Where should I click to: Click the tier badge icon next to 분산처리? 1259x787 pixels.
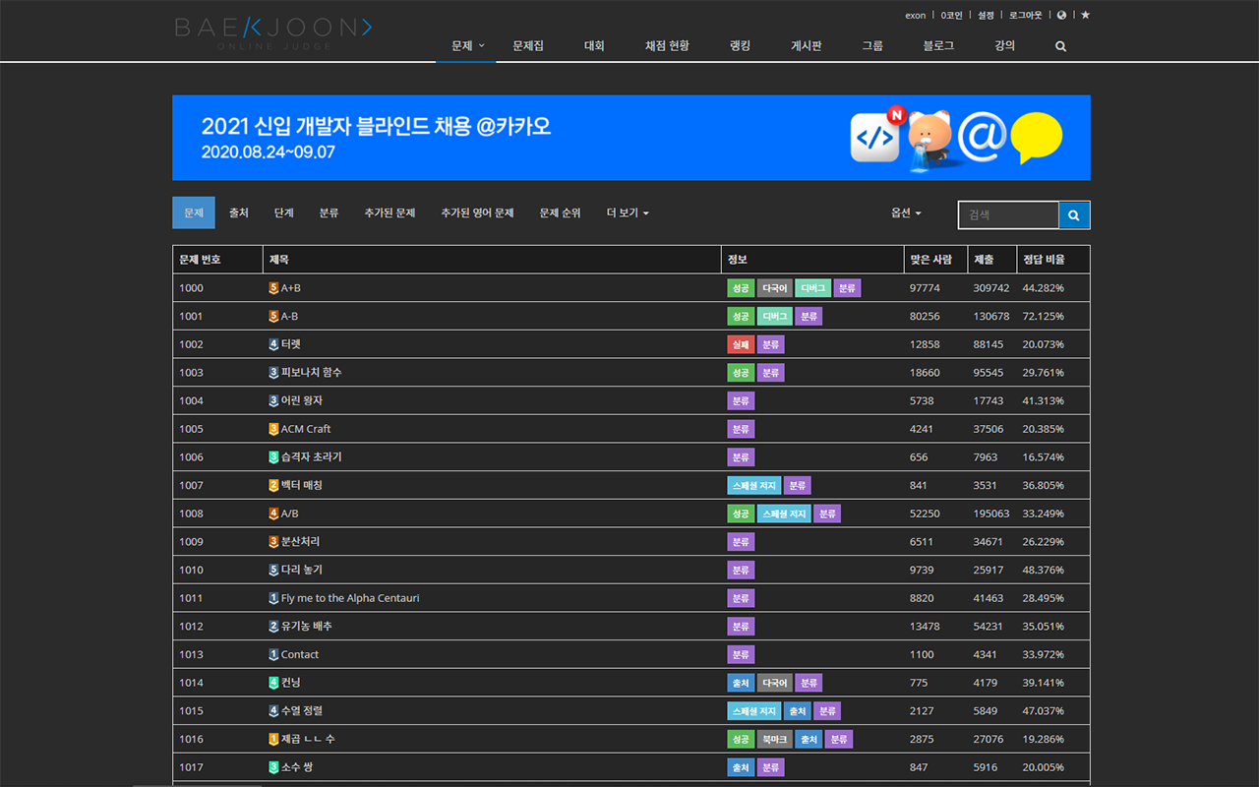[273, 542]
